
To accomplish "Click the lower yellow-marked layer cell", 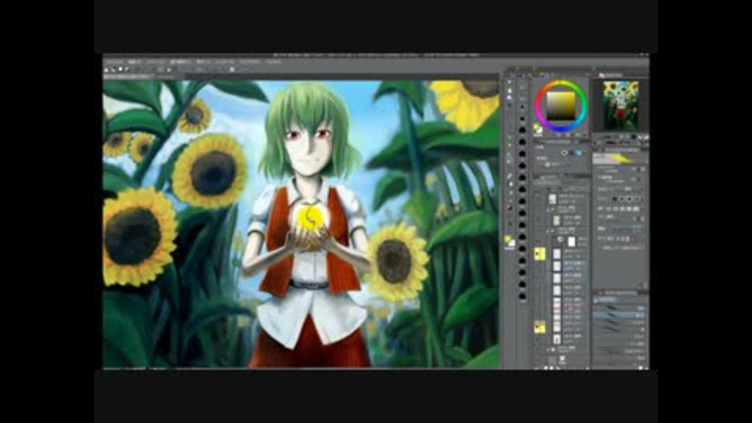I will 540,327.
